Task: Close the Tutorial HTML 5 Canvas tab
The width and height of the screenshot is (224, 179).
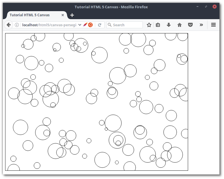Action: click(63, 15)
